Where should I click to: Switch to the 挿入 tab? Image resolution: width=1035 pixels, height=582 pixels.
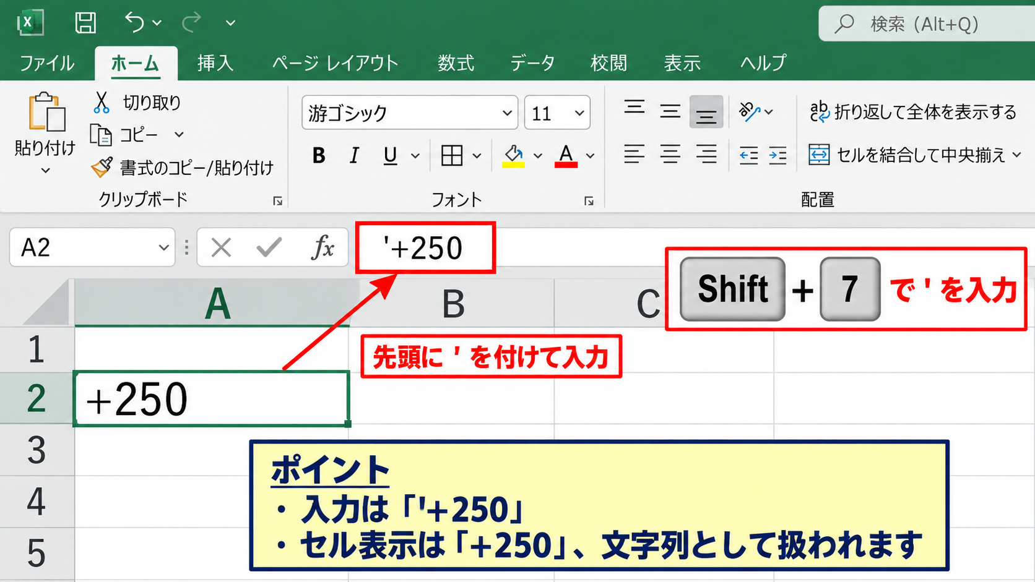215,63
